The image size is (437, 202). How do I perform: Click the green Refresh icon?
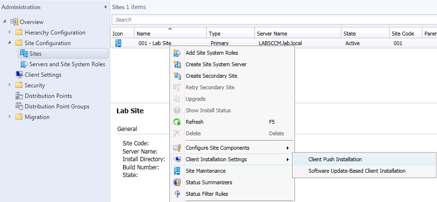177,122
